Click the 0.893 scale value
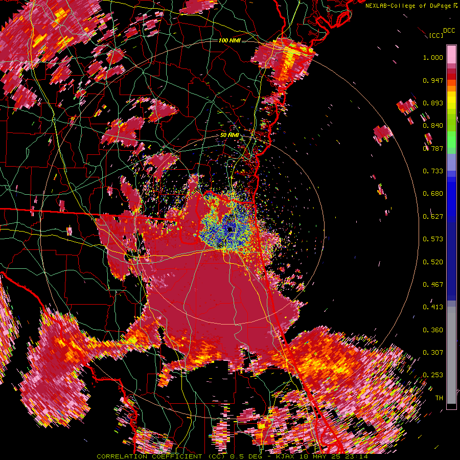This screenshot has width=460, height=460. click(x=433, y=103)
